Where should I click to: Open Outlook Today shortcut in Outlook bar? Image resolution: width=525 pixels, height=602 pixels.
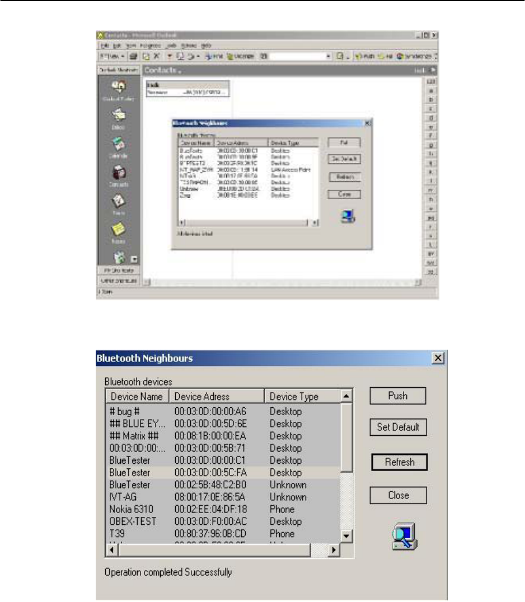[x=119, y=90]
